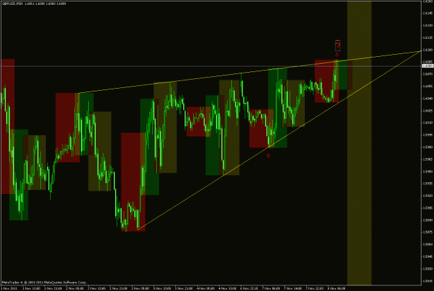
Task: Click the red down arrow under question mark
Action: click(x=337, y=55)
